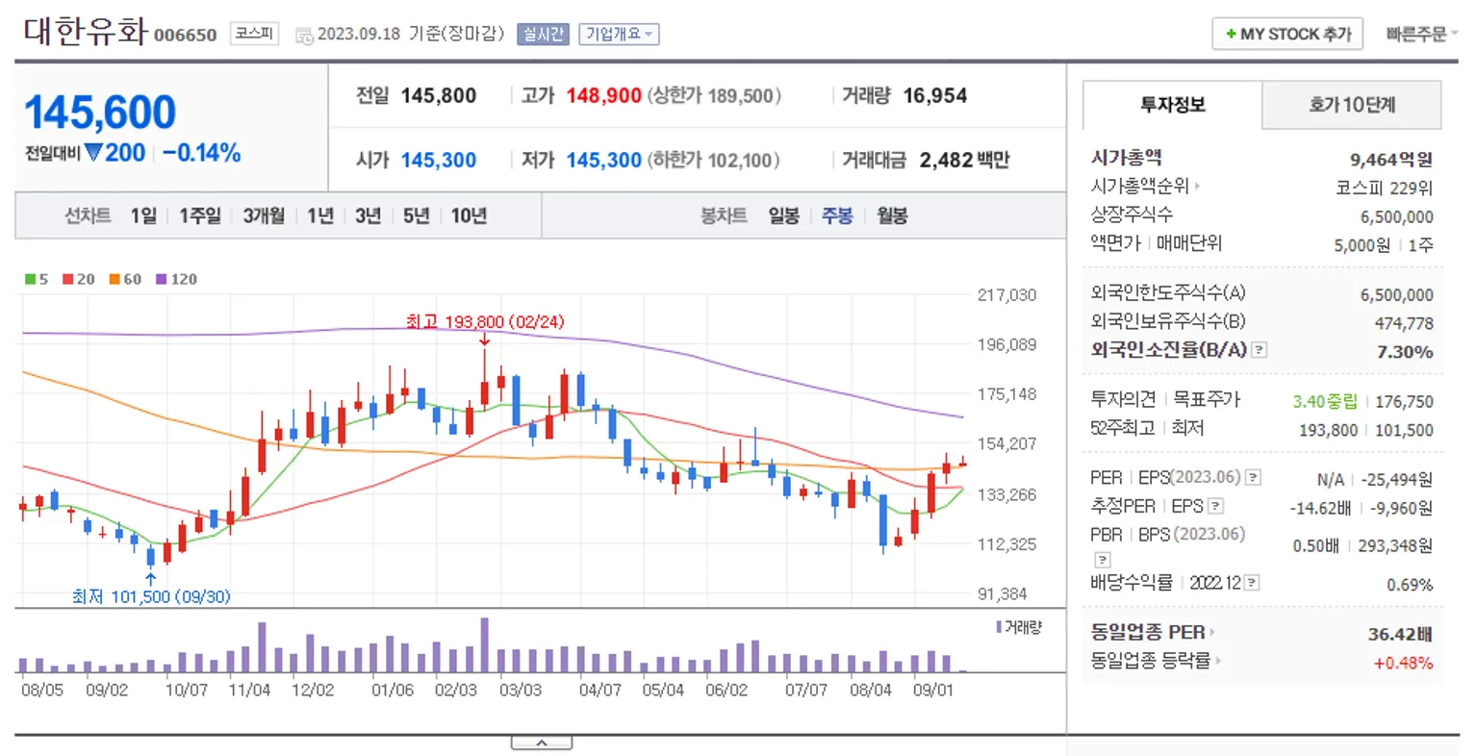Click the MY STOCK 추가 button

click(1288, 34)
